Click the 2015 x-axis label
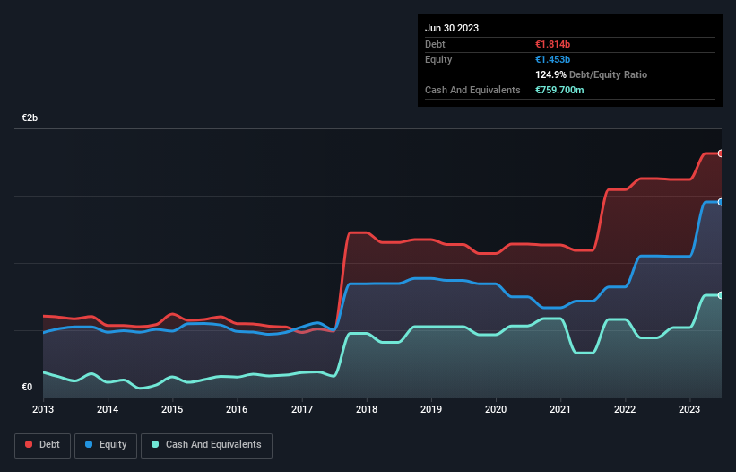Image resolution: width=736 pixels, height=472 pixels. point(172,409)
